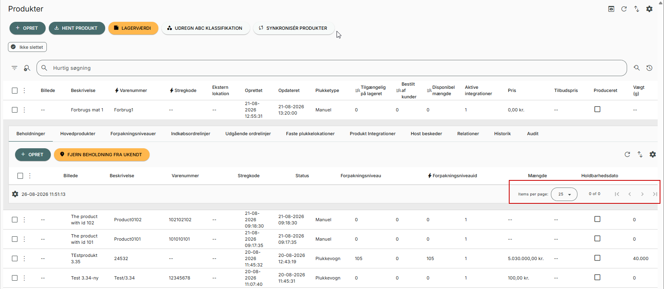
Task: Open row menu for product with id 101
Action: [x=24, y=239]
